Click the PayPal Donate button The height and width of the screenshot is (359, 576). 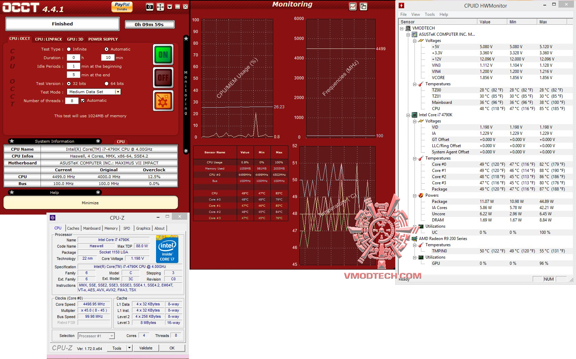click(x=122, y=7)
